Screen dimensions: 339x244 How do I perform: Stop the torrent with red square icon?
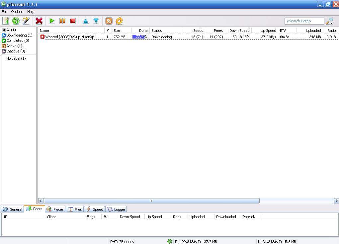point(72,21)
